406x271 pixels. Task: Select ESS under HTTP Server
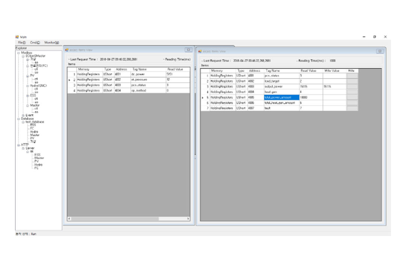[37, 155]
